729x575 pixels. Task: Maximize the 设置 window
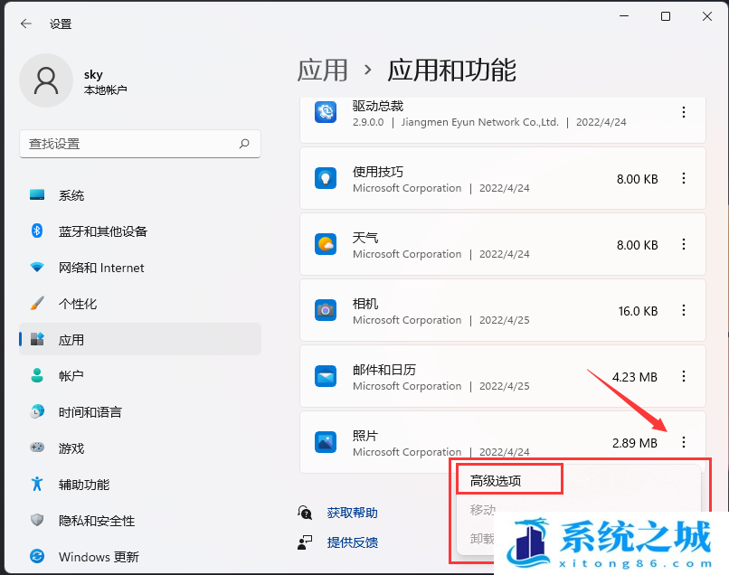(666, 16)
